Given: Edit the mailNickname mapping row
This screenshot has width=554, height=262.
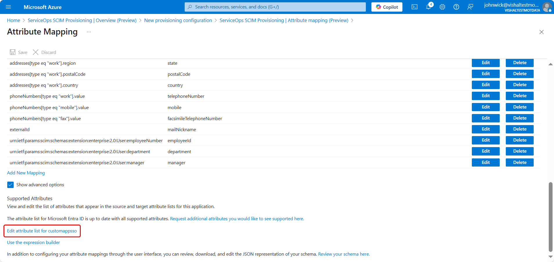Looking at the screenshot, I should click(x=485, y=129).
